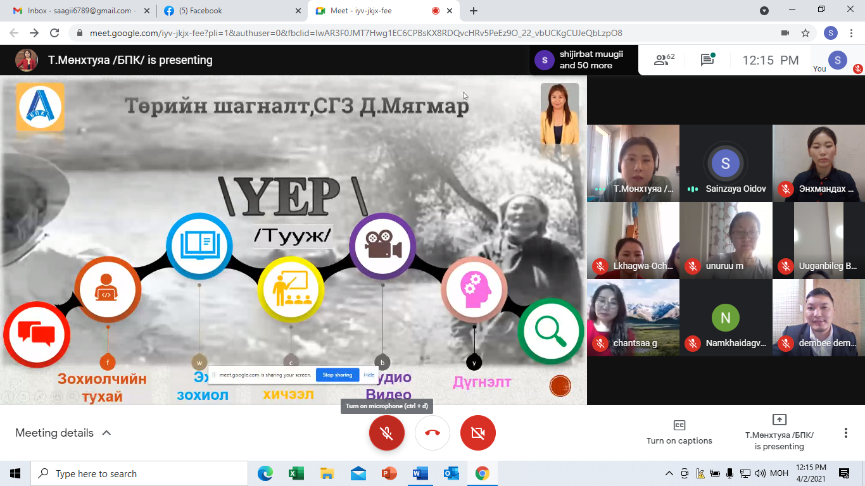Open Excel from taskbar

click(296, 473)
